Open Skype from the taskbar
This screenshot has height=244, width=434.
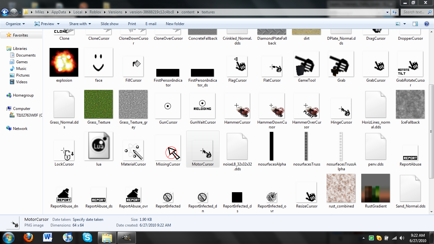click(87, 237)
